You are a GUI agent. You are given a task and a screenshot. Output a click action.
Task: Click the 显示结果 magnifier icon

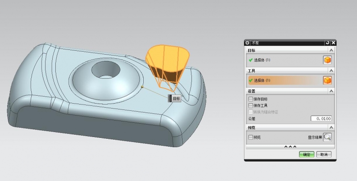(x=328, y=137)
